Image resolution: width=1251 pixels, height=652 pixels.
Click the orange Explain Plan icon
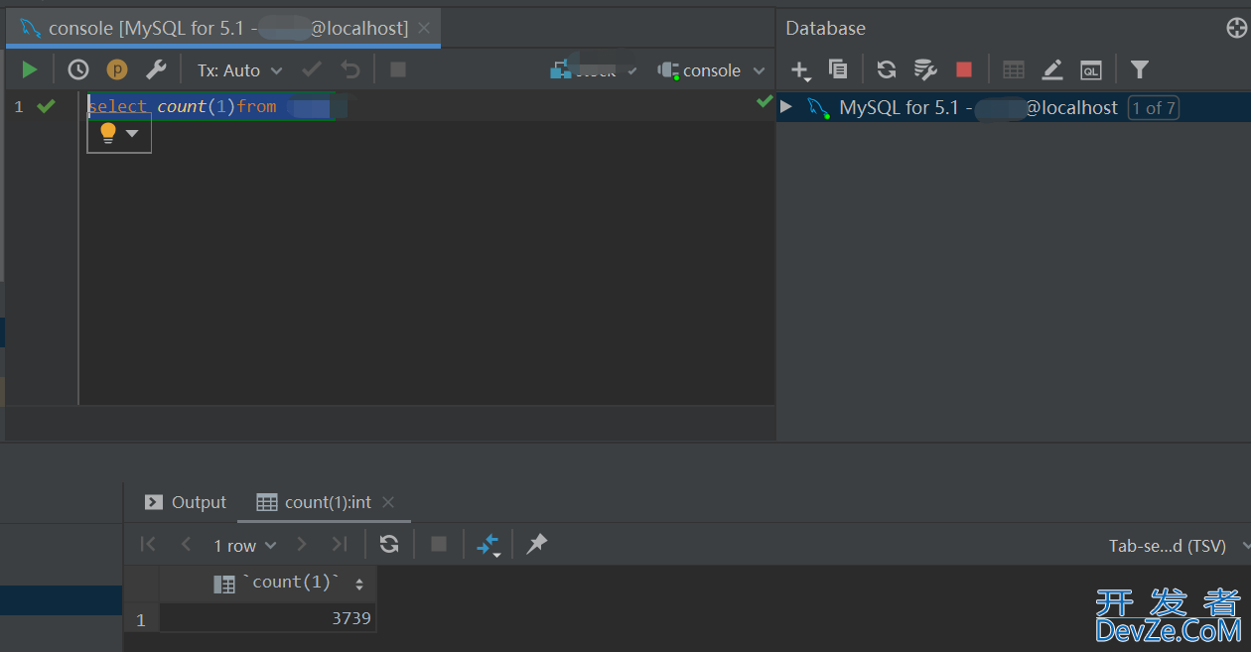coord(117,69)
